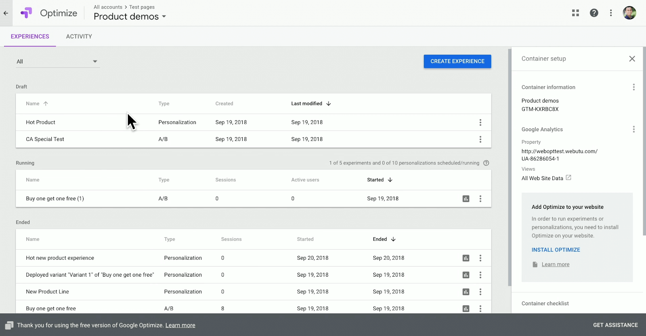Viewport: 646px width, 336px height.
Task: Open report icon for Buy one get one free (1)
Action: pos(466,199)
